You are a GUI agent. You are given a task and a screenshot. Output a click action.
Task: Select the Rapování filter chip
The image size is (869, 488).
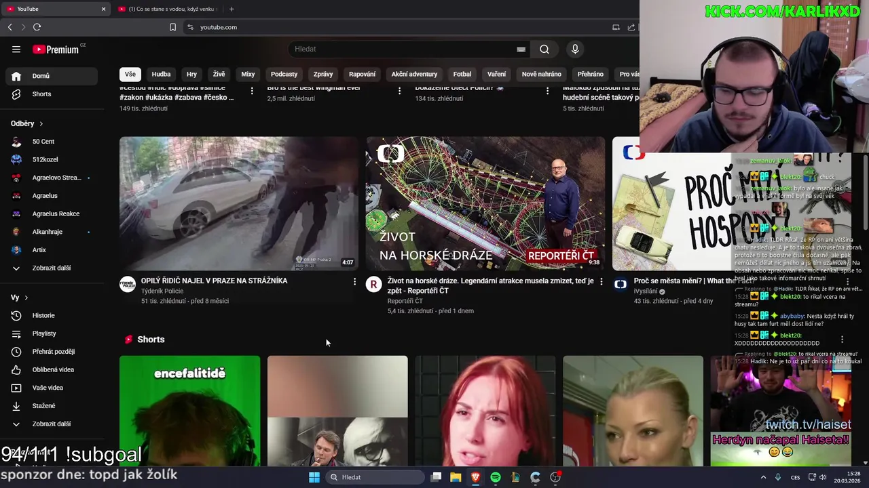tap(362, 74)
